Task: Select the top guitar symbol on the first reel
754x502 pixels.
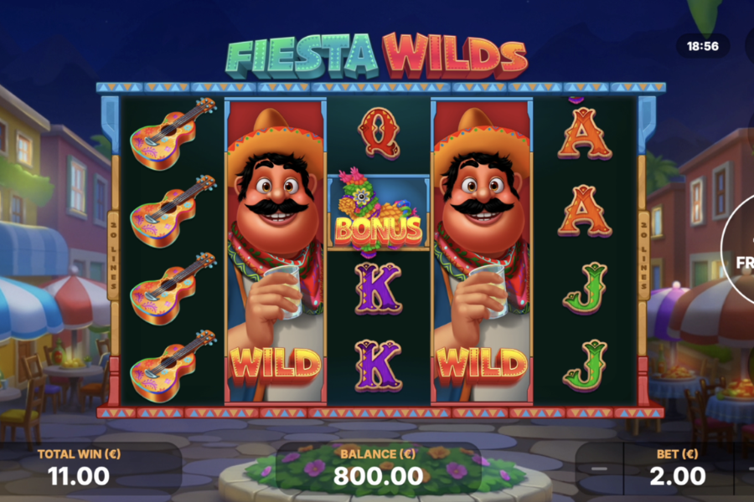Action: coord(173,134)
